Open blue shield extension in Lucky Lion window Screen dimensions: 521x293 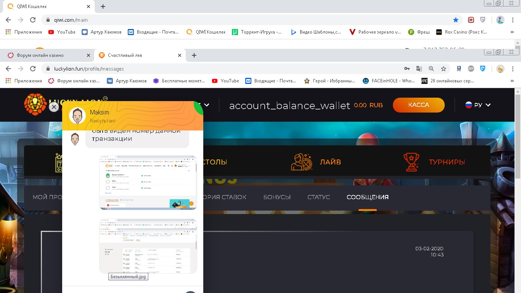tap(482, 69)
